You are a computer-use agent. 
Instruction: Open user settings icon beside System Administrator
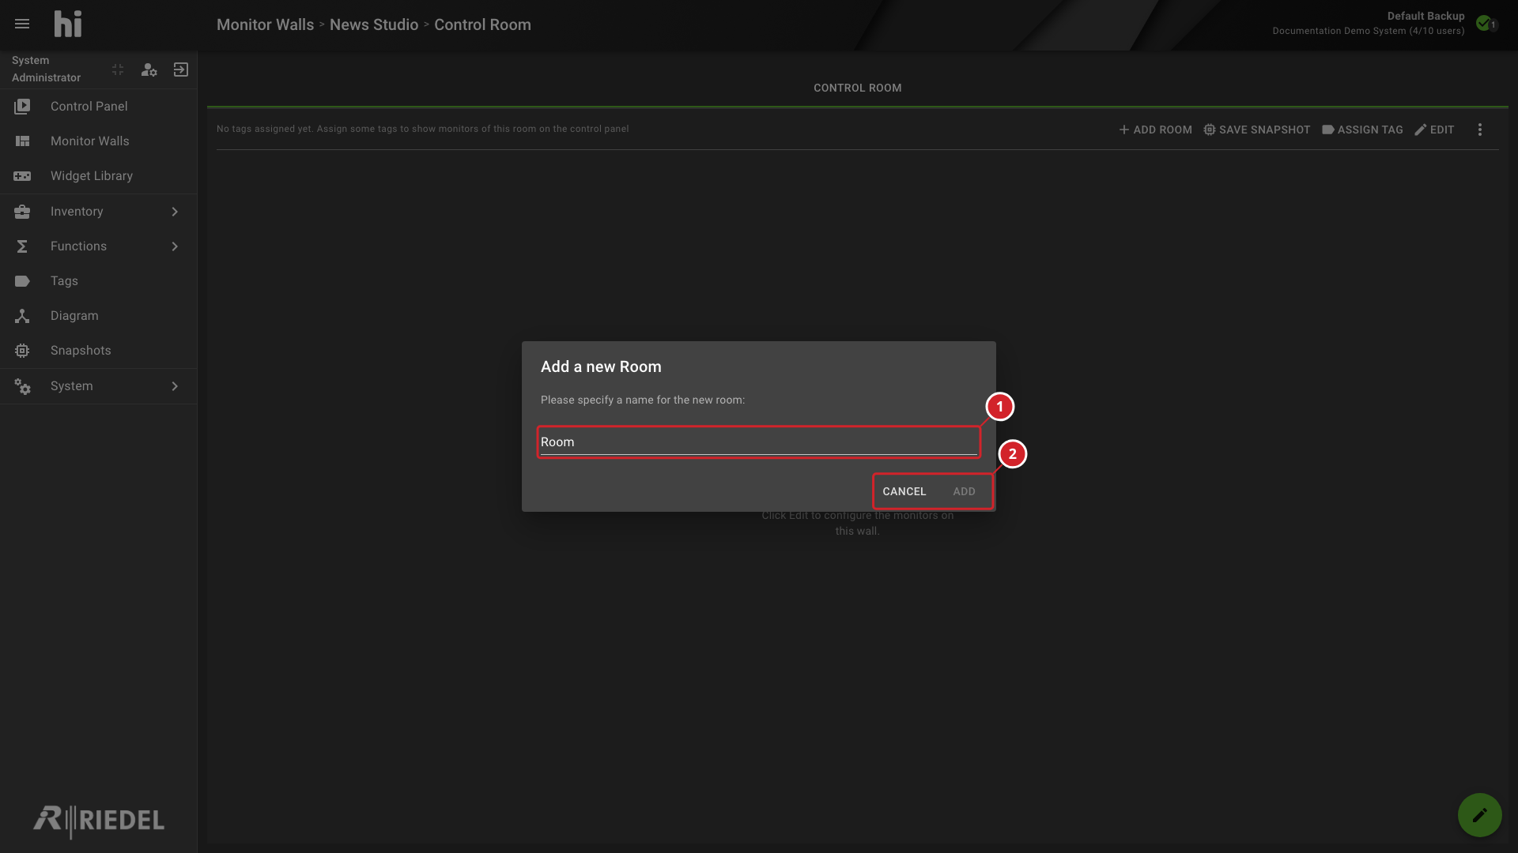(x=149, y=70)
